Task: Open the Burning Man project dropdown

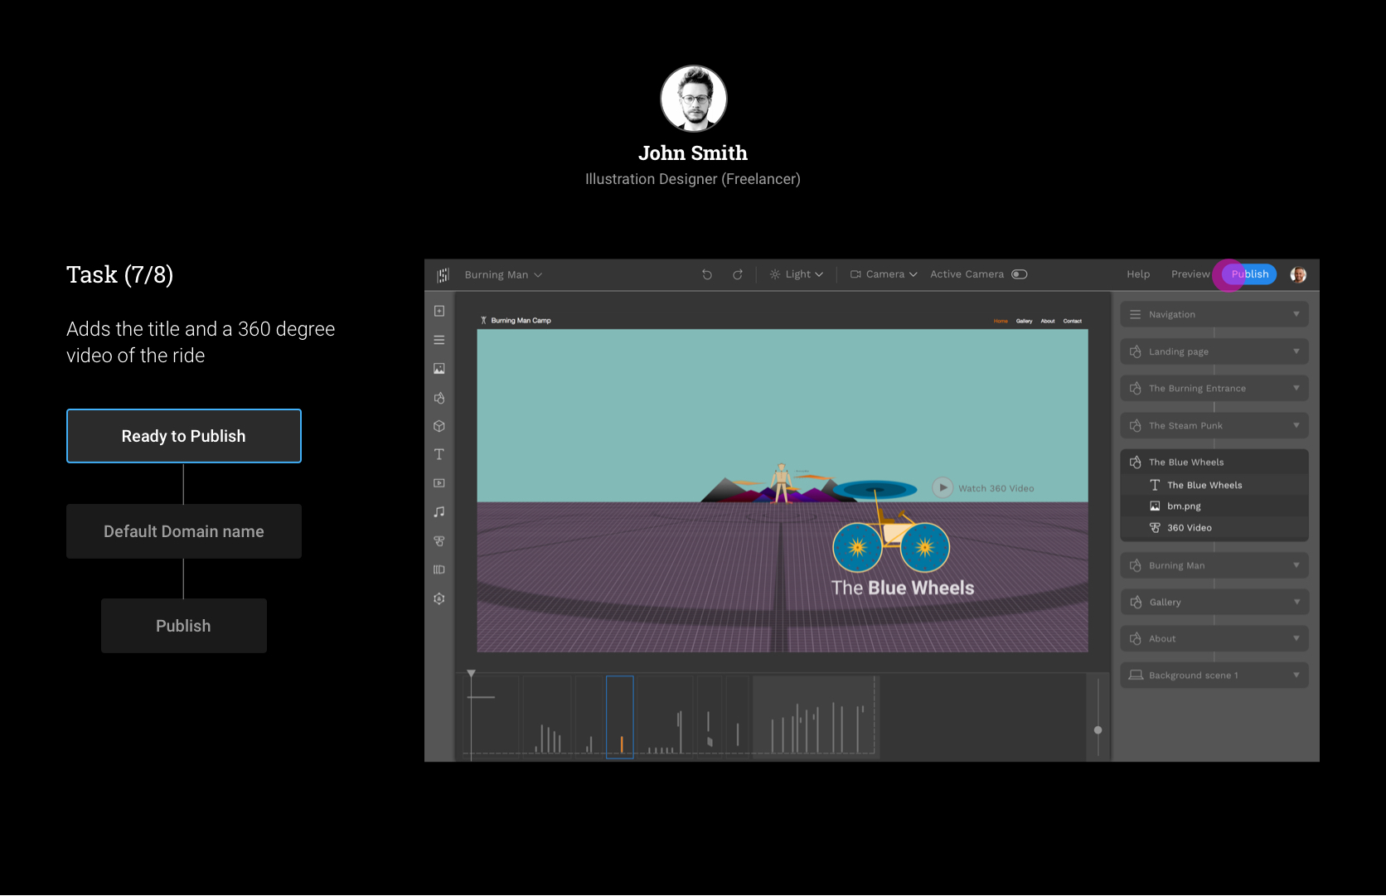Action: click(x=503, y=274)
